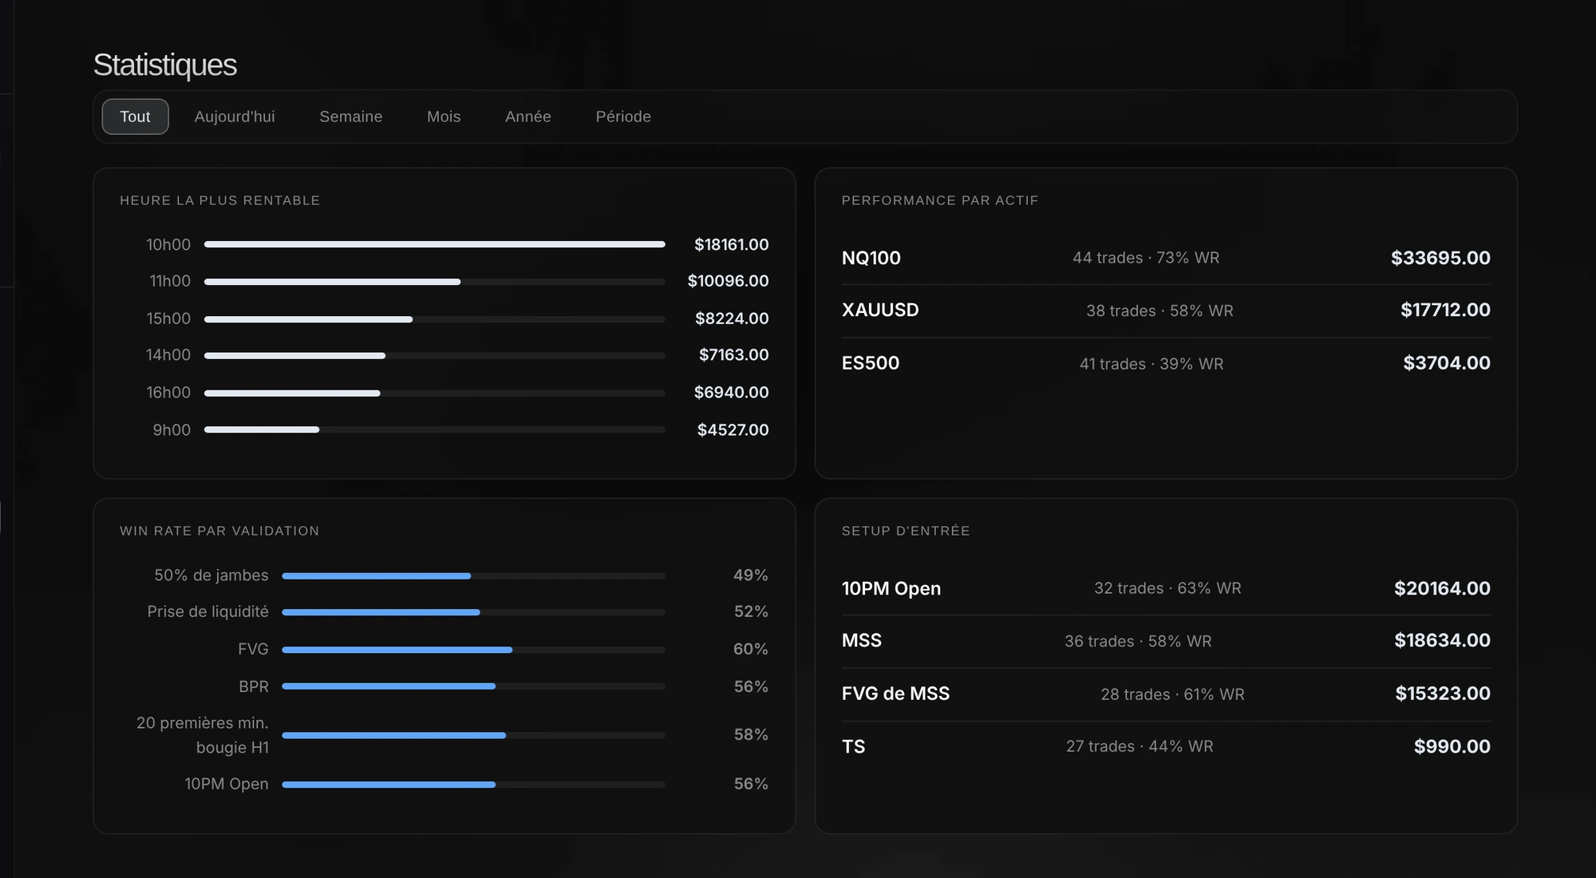Click the $8224.00 value for 15h00
1596x878 pixels.
732,318
